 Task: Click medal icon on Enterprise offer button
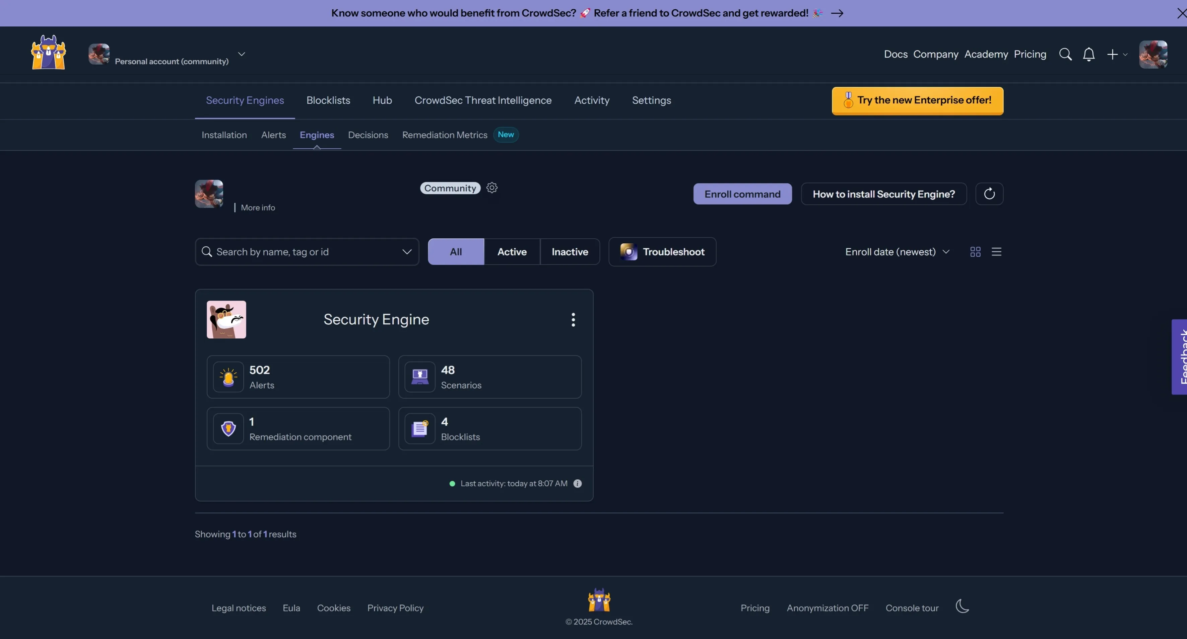click(x=848, y=100)
